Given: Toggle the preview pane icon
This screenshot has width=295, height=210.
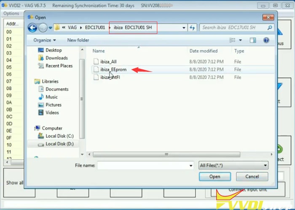Looking at the screenshot, I should (253, 40).
